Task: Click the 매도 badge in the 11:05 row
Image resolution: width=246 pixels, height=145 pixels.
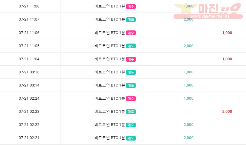Action: point(131,46)
